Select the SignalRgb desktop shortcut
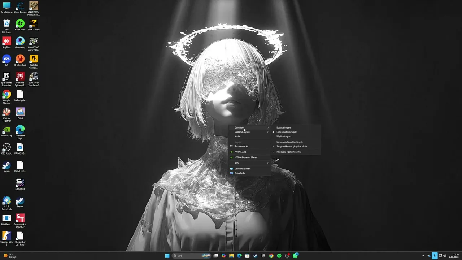Image resolution: width=462 pixels, height=260 pixels. pyautogui.click(x=20, y=184)
